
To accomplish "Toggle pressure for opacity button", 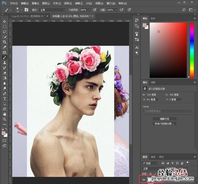I will [93, 10].
